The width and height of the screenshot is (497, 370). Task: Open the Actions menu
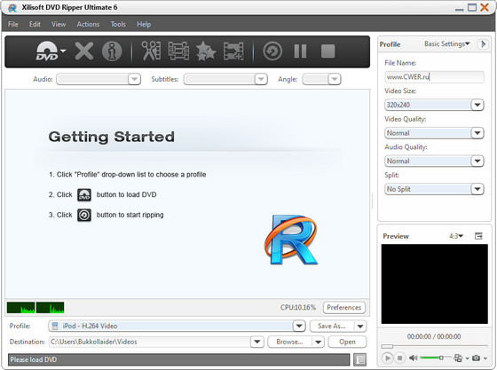[x=88, y=24]
